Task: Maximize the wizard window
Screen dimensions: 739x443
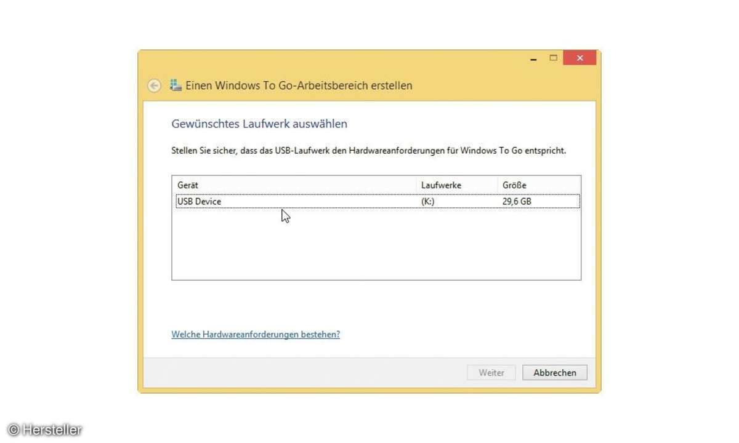Action: click(x=553, y=58)
